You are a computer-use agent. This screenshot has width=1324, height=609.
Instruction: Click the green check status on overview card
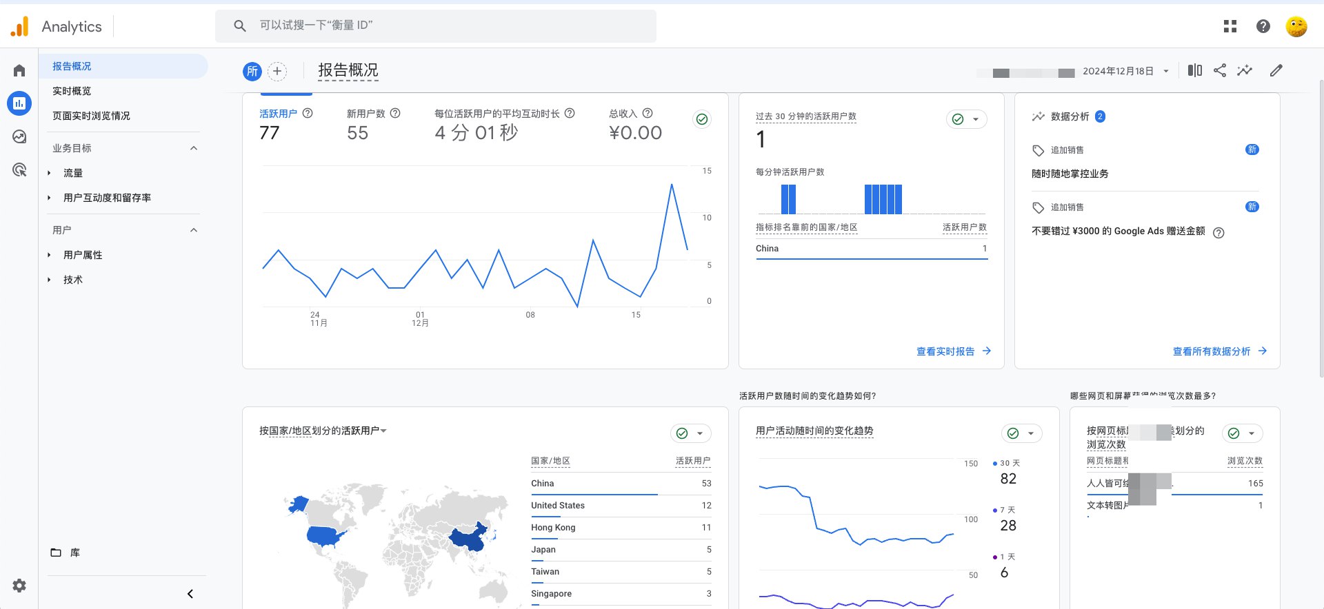pyautogui.click(x=702, y=119)
